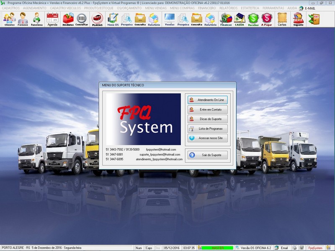Click Consulta folder icon after OS Pesquisa
Viewport: 335px width, 251px height.
click(140, 19)
